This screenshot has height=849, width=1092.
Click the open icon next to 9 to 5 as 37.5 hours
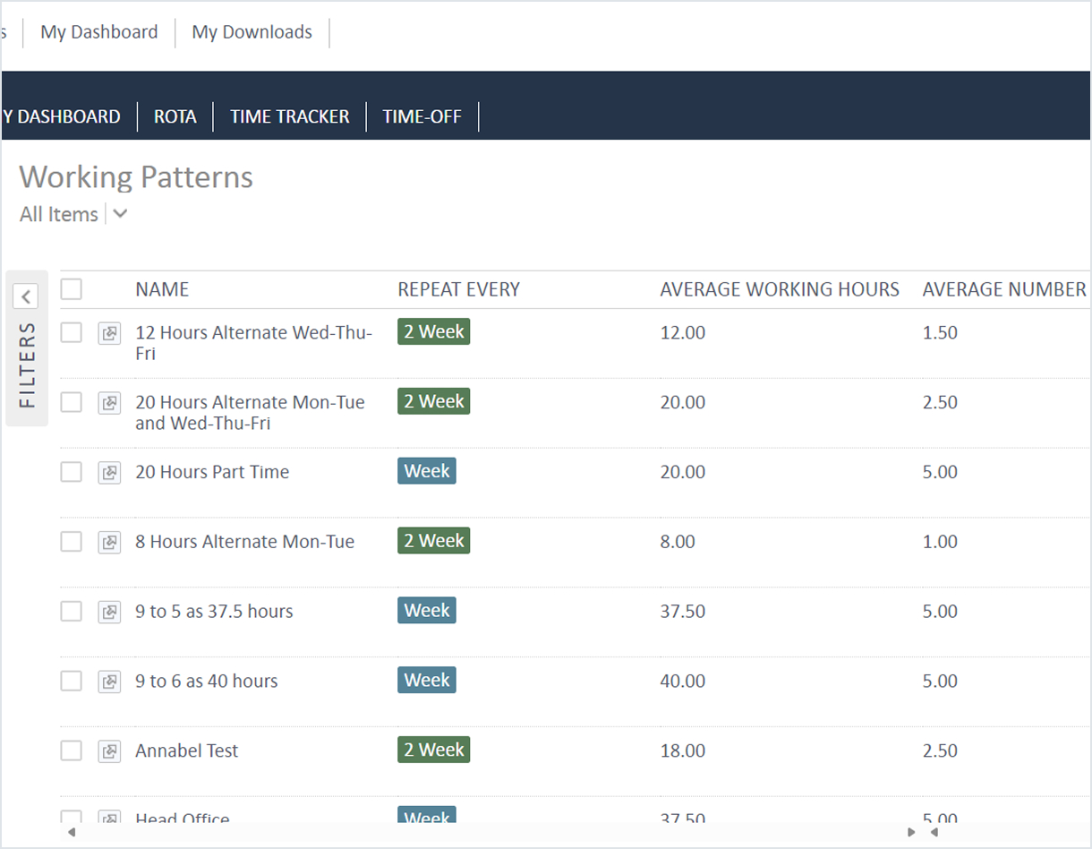(109, 613)
